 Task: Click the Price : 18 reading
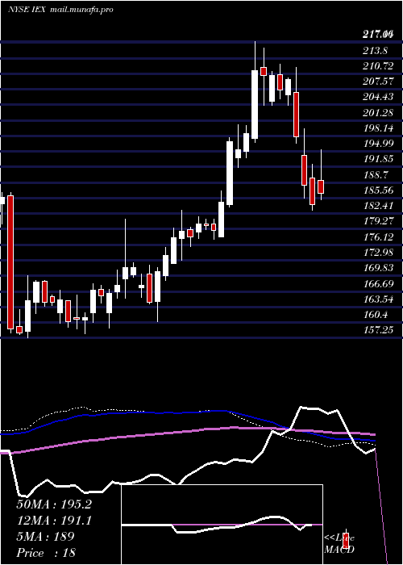[46, 553]
